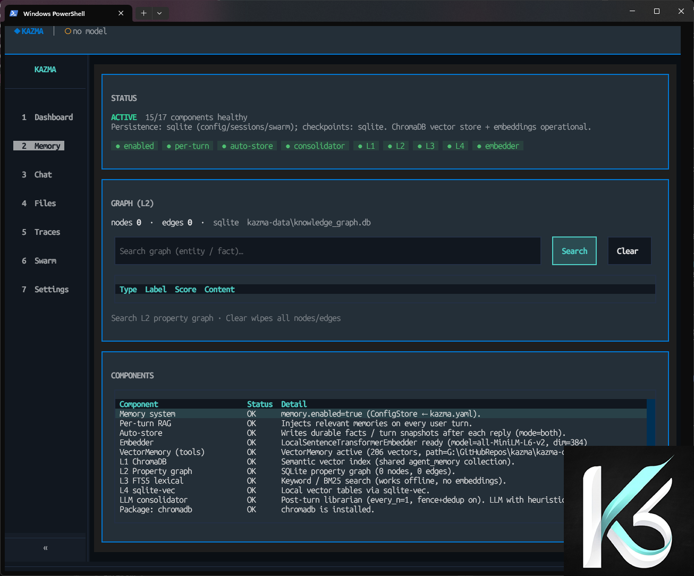Click the 'per-turn' status chip
Viewport: 694px width, 576px height.
(x=188, y=146)
